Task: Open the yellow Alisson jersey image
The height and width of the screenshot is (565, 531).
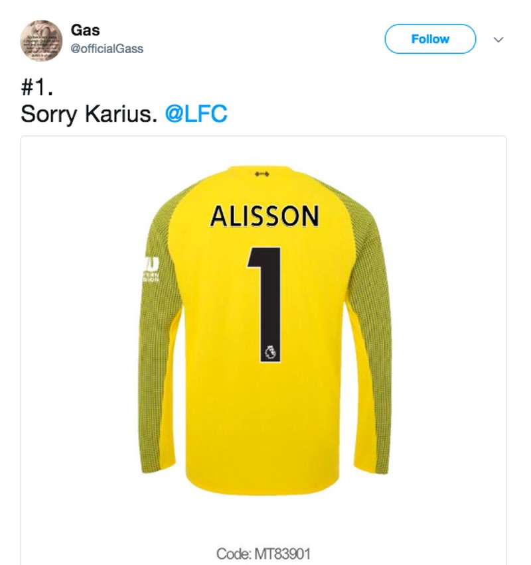Action: pyautogui.click(x=265, y=330)
